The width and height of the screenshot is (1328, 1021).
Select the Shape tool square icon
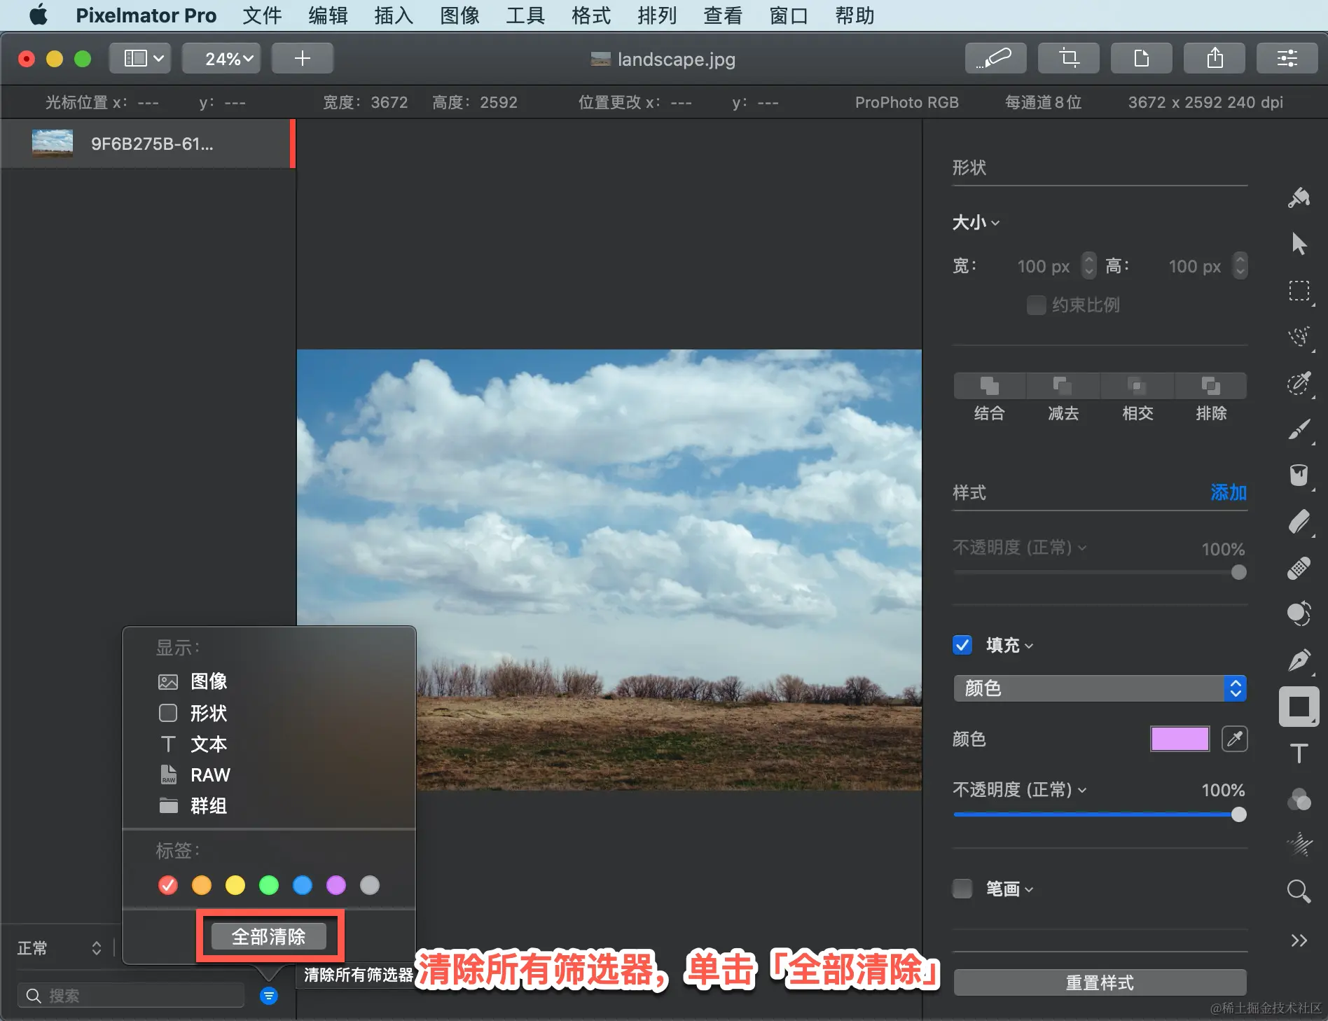pos(1299,707)
